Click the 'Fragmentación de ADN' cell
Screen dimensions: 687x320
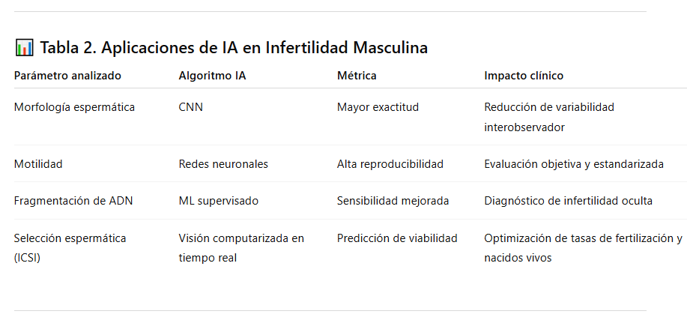tap(73, 201)
